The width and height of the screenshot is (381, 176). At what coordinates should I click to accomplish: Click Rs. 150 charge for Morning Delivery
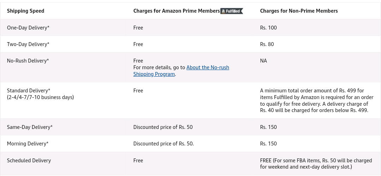268,144
